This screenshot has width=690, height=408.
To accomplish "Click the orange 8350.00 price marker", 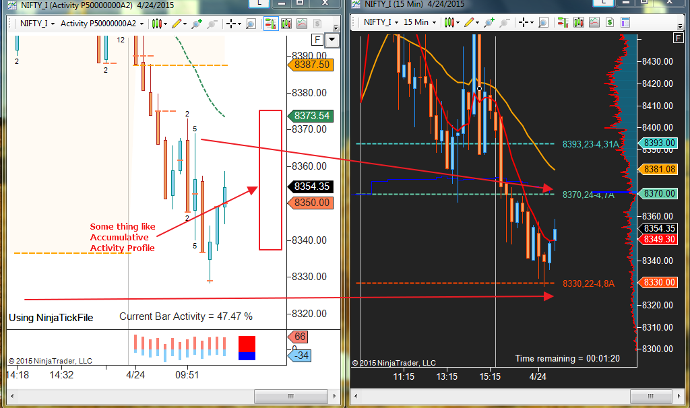I will click(x=311, y=203).
